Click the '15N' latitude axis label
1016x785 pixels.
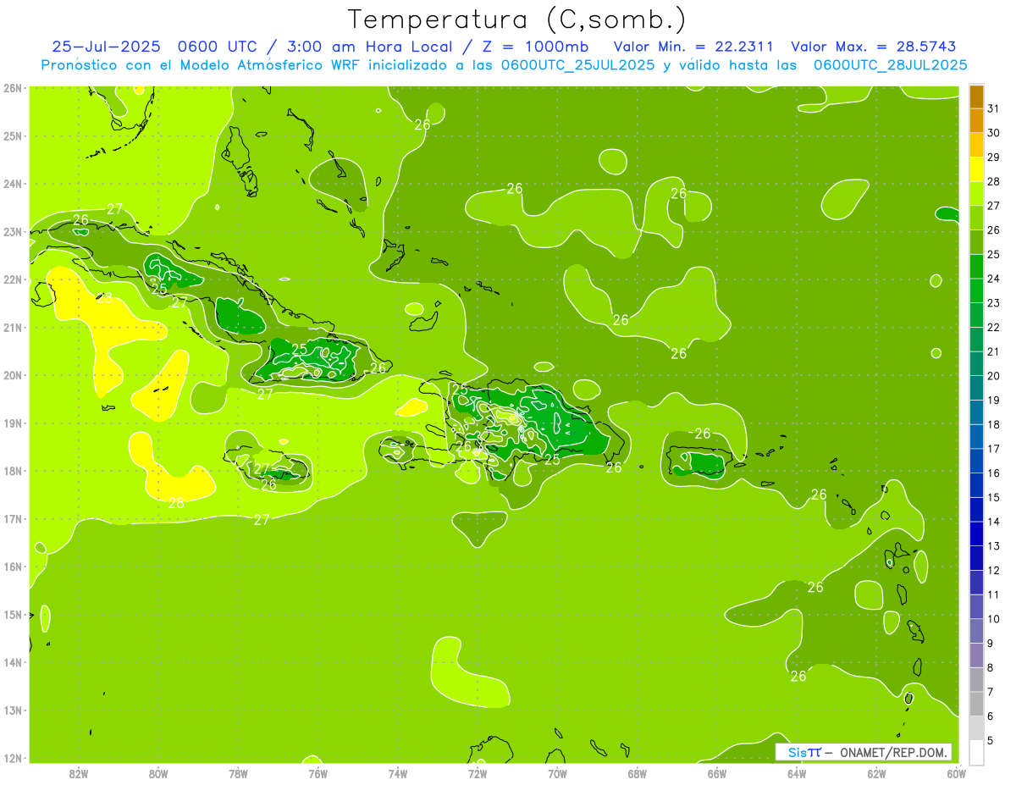coord(12,614)
